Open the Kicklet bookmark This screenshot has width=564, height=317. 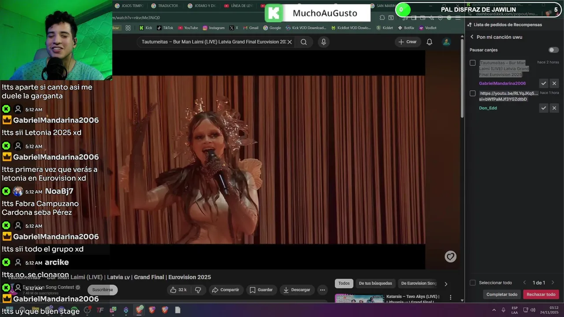384,28
